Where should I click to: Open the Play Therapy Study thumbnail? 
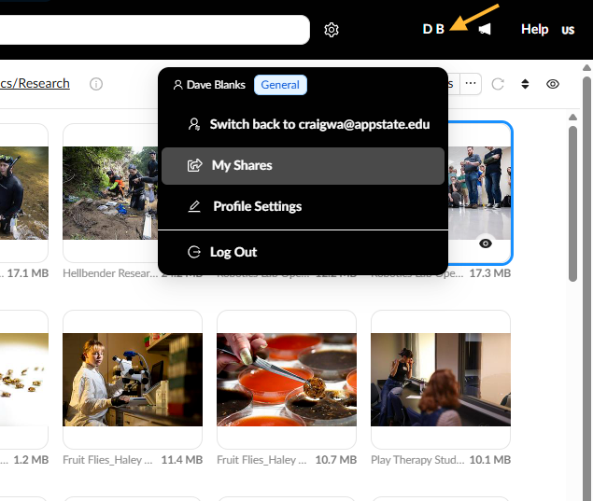pos(441,380)
